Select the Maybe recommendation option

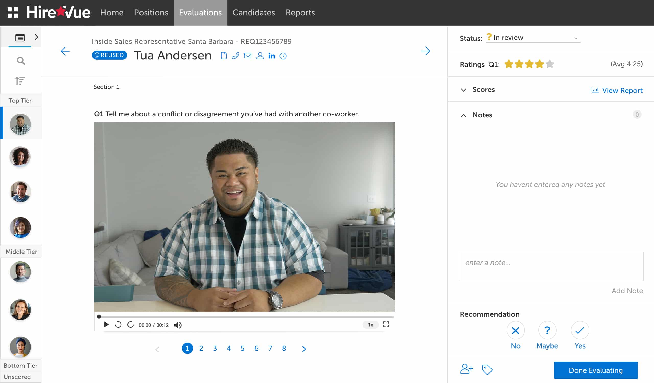[547, 330]
